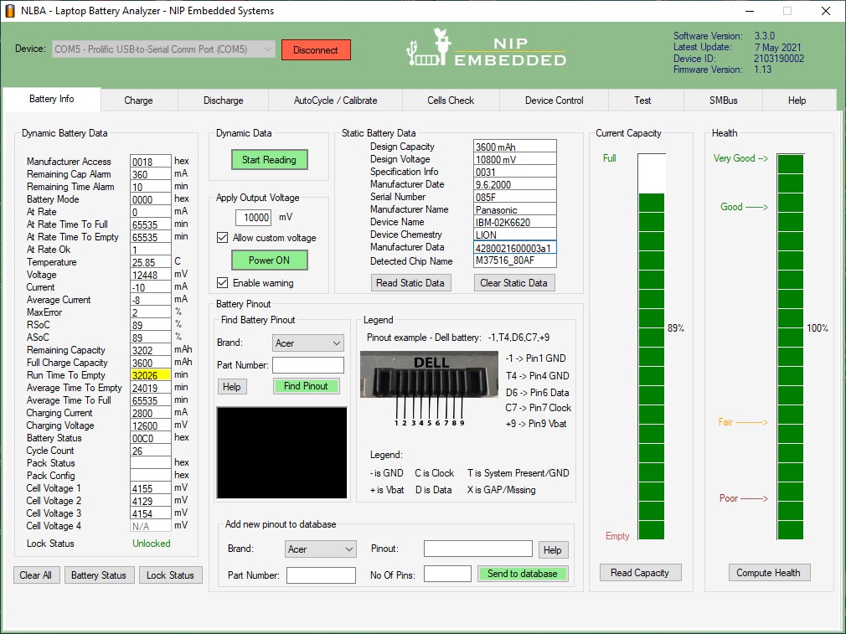The height and width of the screenshot is (634, 846).
Task: Click Clear Static Data button
Action: (514, 283)
